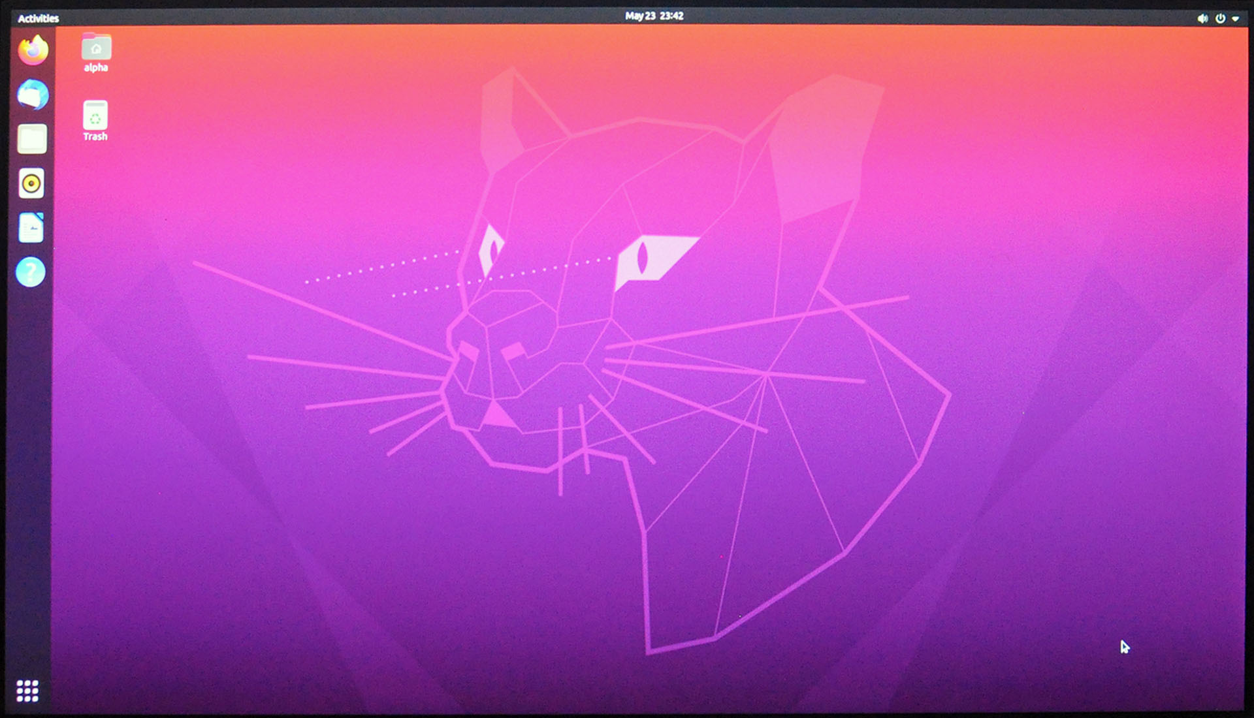Select the Trash desktop icon
Image resolution: width=1254 pixels, height=718 pixels.
(95, 121)
